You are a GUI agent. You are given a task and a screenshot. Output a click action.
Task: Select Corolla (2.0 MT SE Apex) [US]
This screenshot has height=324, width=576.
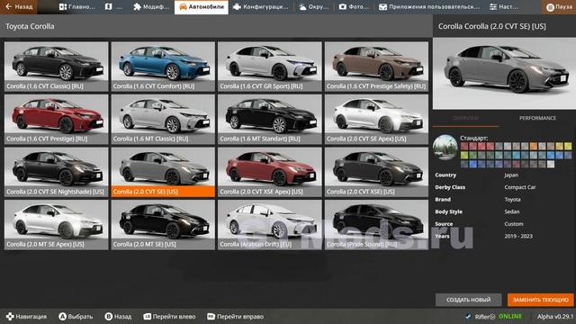[x=56, y=224]
